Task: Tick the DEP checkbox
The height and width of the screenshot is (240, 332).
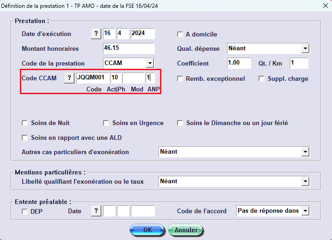Action: [x=25, y=211]
